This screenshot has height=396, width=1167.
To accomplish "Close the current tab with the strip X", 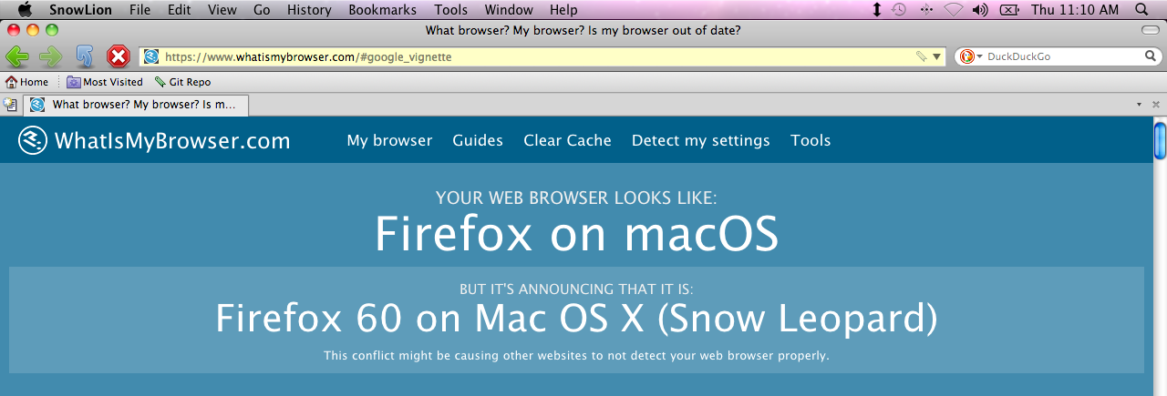I will tap(1156, 105).
